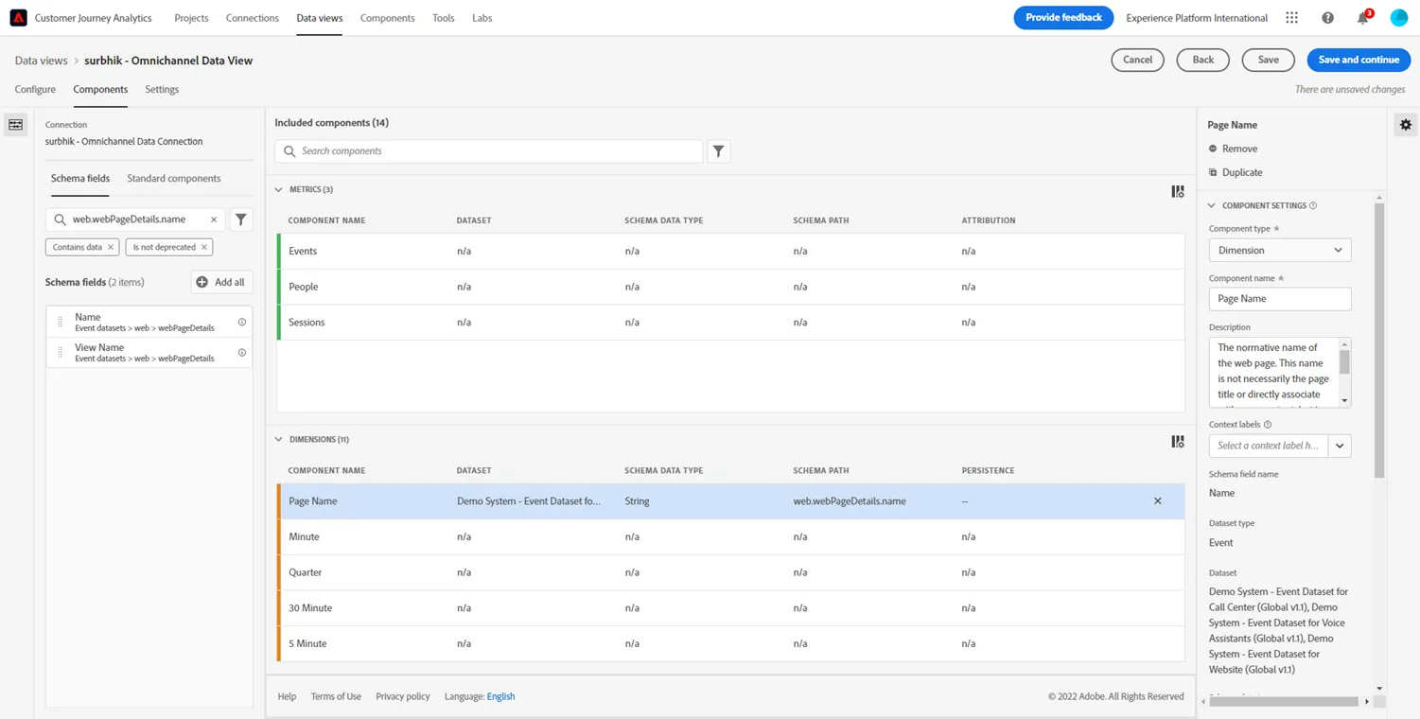This screenshot has height=719, width=1420.
Task: Click the Search components field
Action: click(489, 151)
